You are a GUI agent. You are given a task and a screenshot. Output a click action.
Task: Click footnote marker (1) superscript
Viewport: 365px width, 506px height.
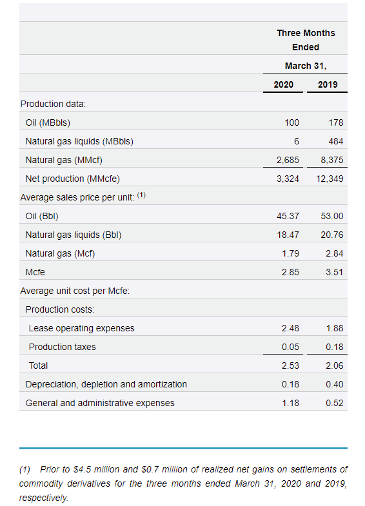pyautogui.click(x=141, y=195)
